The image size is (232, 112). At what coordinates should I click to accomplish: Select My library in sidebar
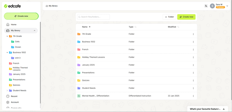point(21,31)
